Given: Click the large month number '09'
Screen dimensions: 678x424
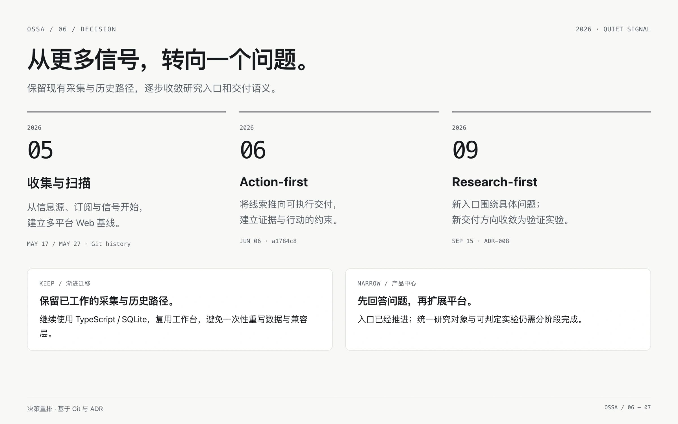Looking at the screenshot, I should coord(465,150).
